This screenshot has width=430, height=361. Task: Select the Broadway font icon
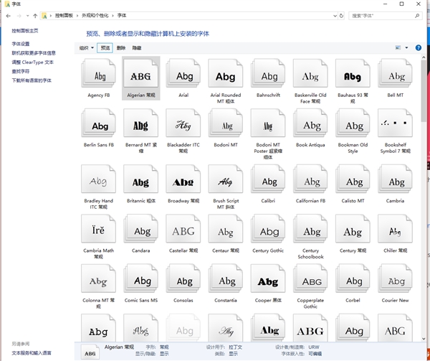(x=183, y=179)
